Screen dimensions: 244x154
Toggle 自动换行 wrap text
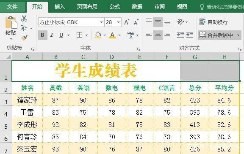213,22
